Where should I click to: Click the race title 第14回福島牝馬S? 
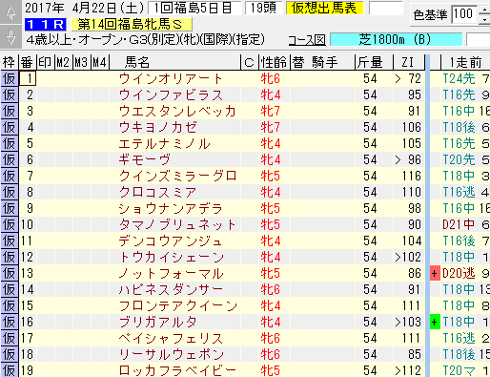(132, 24)
